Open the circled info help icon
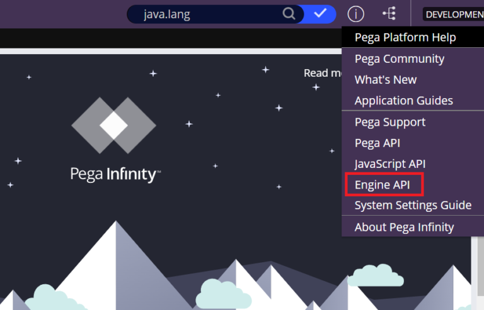Screen dimensions: 484x310 [x=356, y=14]
